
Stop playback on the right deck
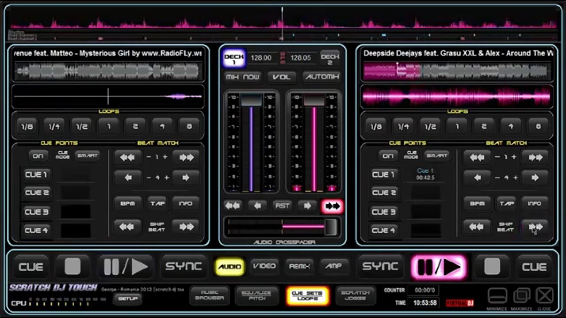click(492, 267)
